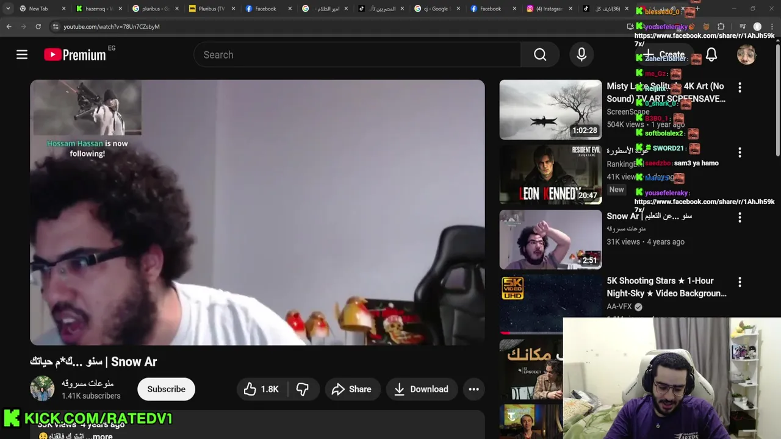The width and height of the screenshot is (781, 439).
Task: Open more actions ellipsis under the video
Action: coord(473,389)
